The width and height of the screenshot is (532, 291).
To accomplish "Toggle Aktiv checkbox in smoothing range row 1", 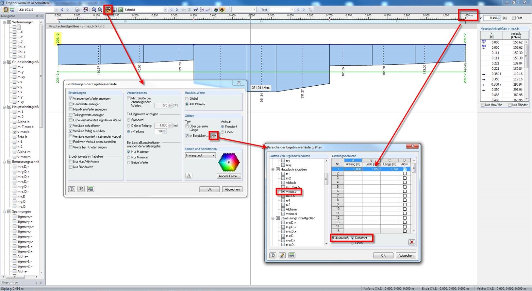I will [x=405, y=169].
